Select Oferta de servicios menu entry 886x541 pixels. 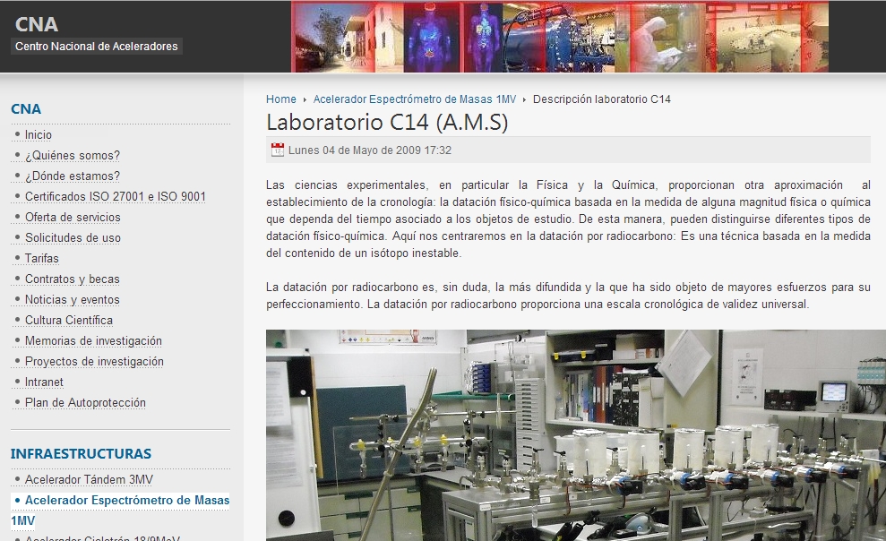click(73, 218)
